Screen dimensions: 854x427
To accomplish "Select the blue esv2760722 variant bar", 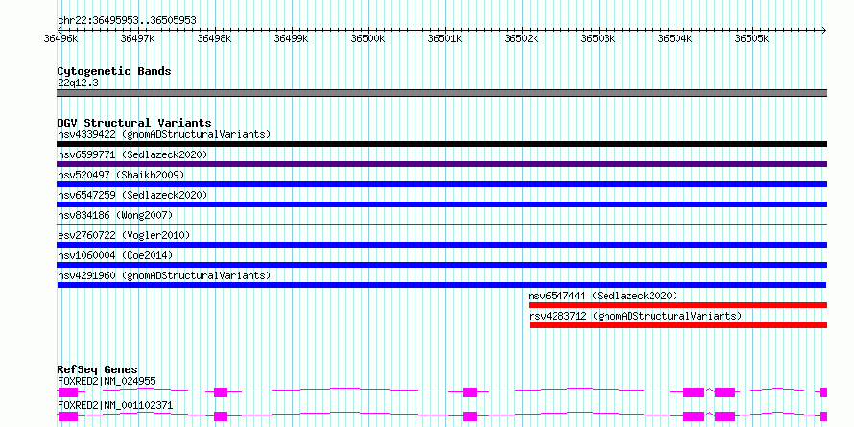I will (441, 245).
